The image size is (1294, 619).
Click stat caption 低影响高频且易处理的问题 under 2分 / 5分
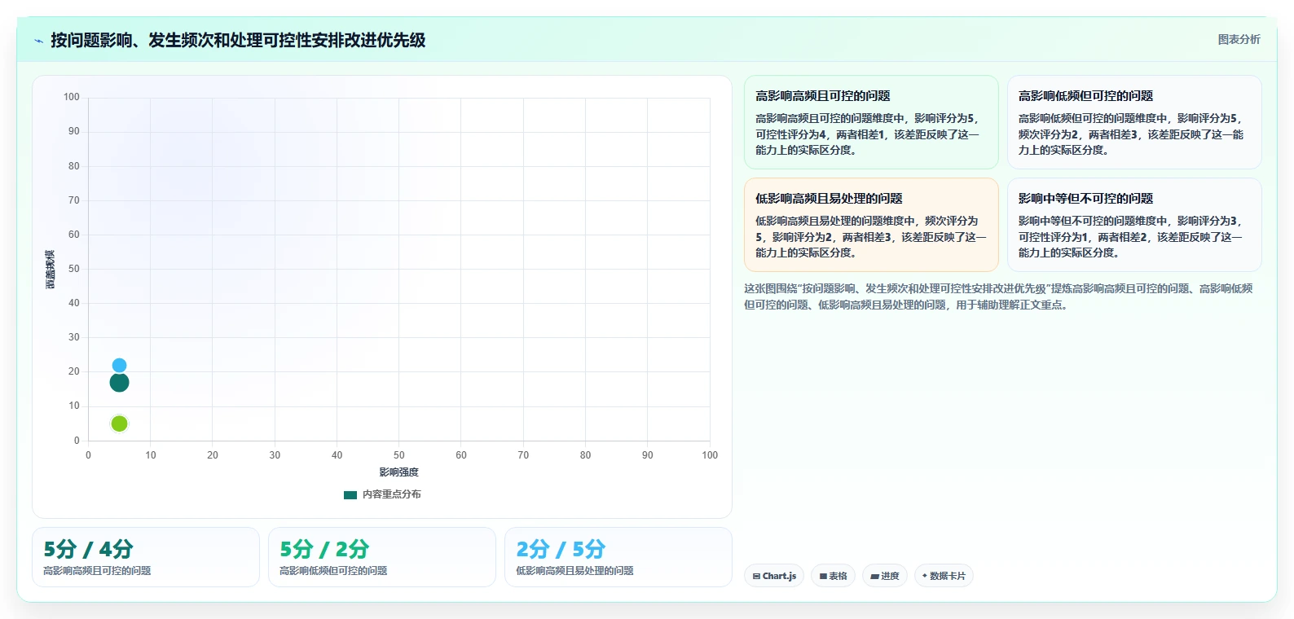(574, 571)
